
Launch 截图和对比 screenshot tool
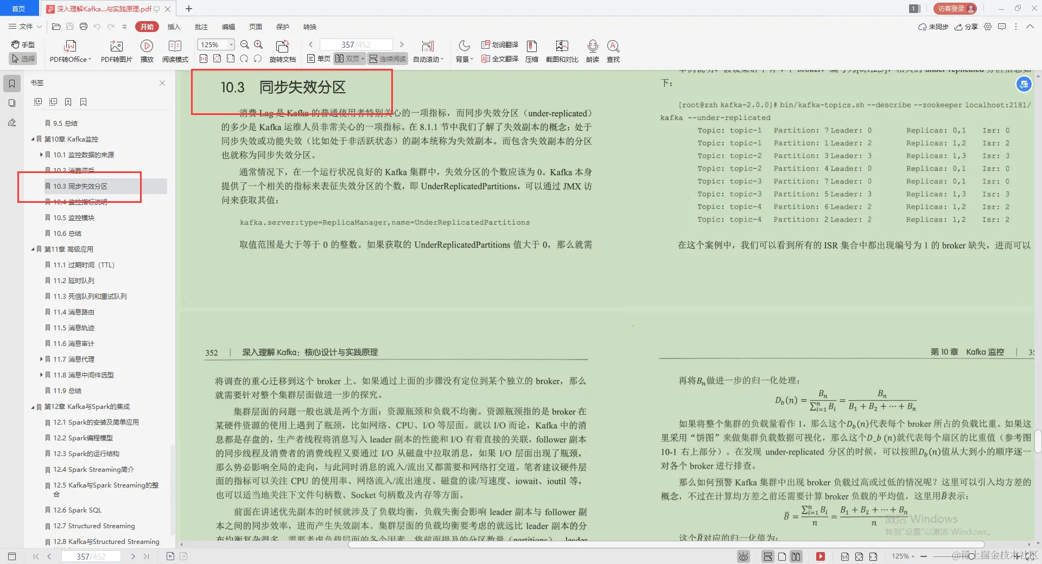pyautogui.click(x=562, y=51)
